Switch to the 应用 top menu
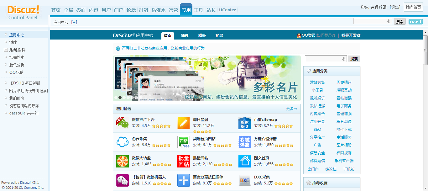The height and width of the screenshot is (191, 428). [186, 10]
